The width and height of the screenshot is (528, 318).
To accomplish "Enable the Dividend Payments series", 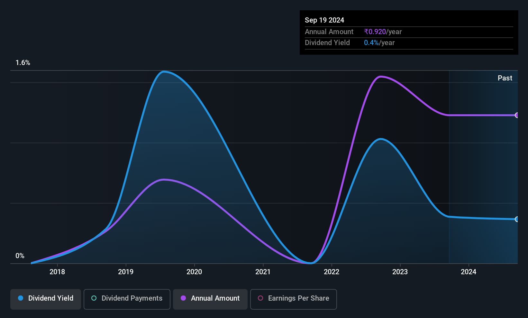I will click(x=127, y=299).
